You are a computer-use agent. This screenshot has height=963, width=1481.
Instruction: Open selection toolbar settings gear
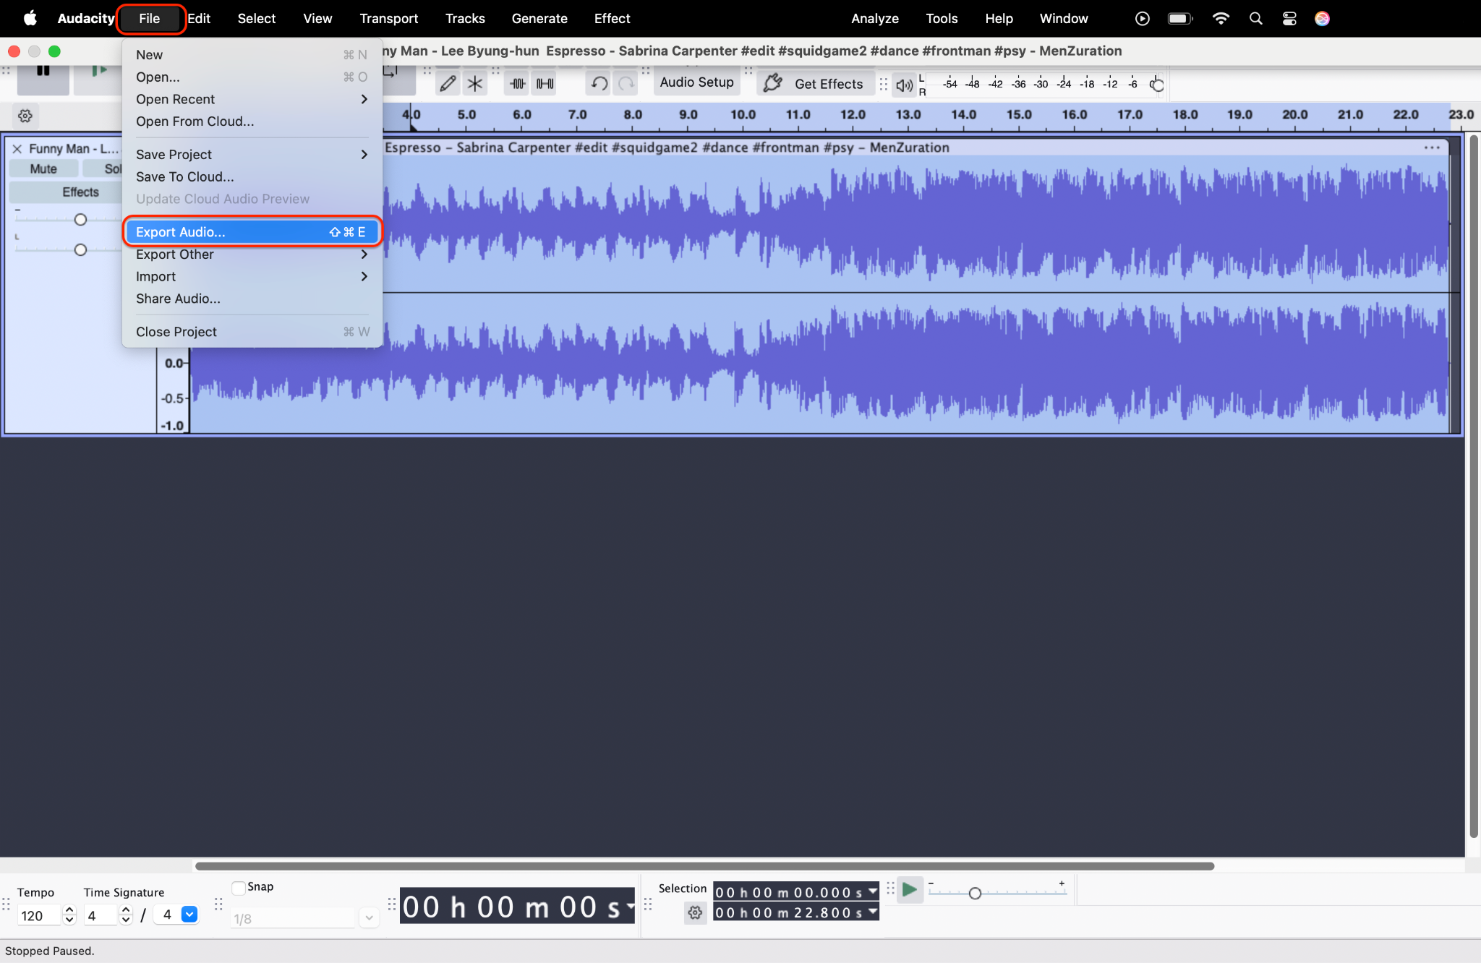(695, 913)
